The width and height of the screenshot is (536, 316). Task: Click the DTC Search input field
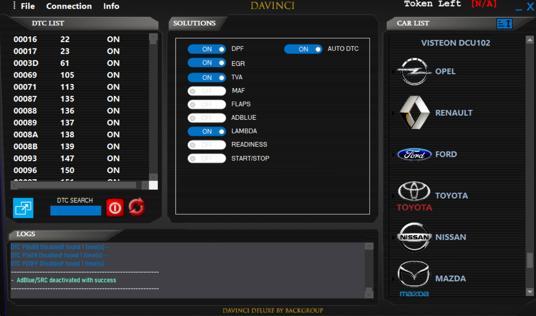point(76,211)
